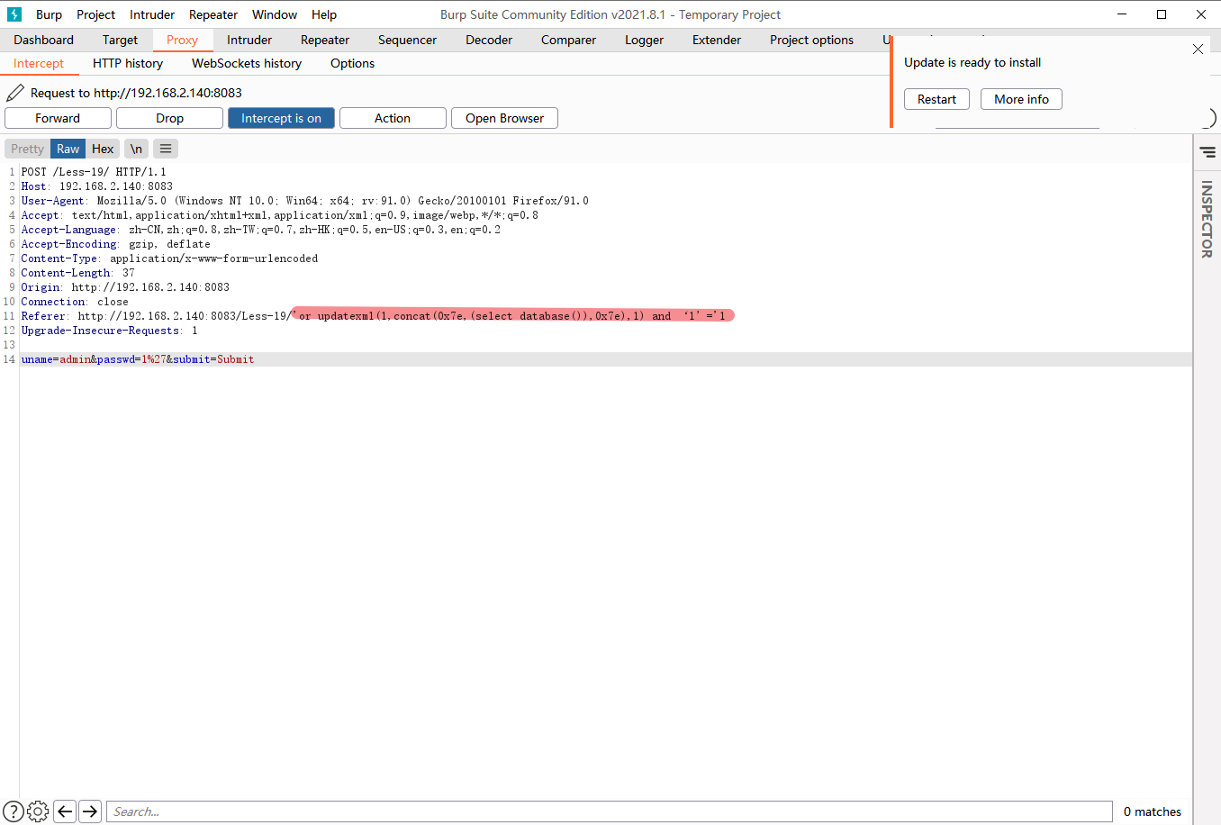1221x825 pixels.
Task: Click the Burp Suite logo icon
Action: (14, 14)
